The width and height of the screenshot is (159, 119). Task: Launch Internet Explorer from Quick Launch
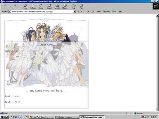click(16, 117)
